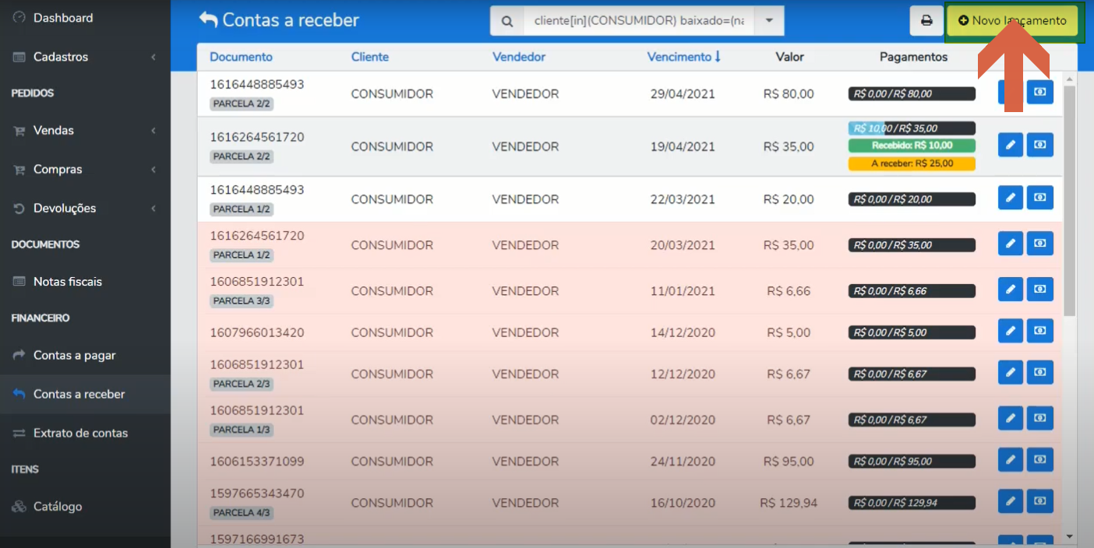Click the PARCELA 4/3 badge
Screen dimensions: 1094x548
pyautogui.click(x=242, y=513)
